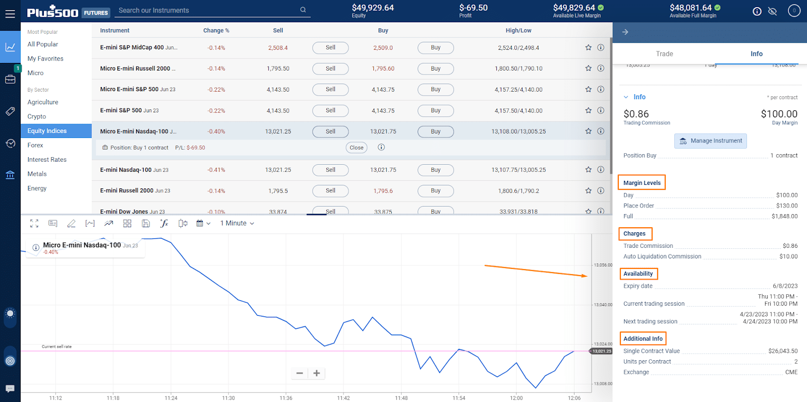
Task: Click info icon on chart instrument label
Action: pos(36,248)
